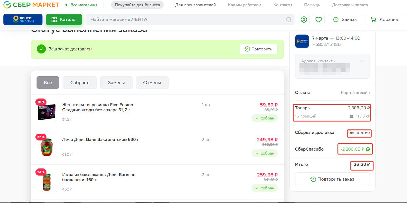407x203 pixels.
Task: Click the собран status for Икра из баклажанов
Action: tap(265, 188)
